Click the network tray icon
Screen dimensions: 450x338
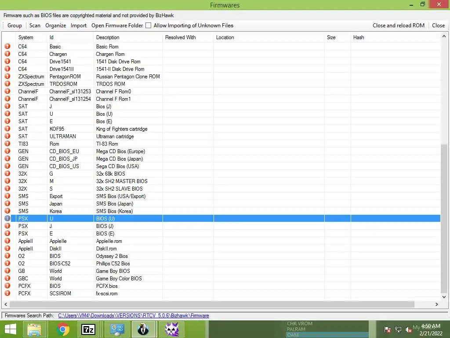click(x=398, y=330)
